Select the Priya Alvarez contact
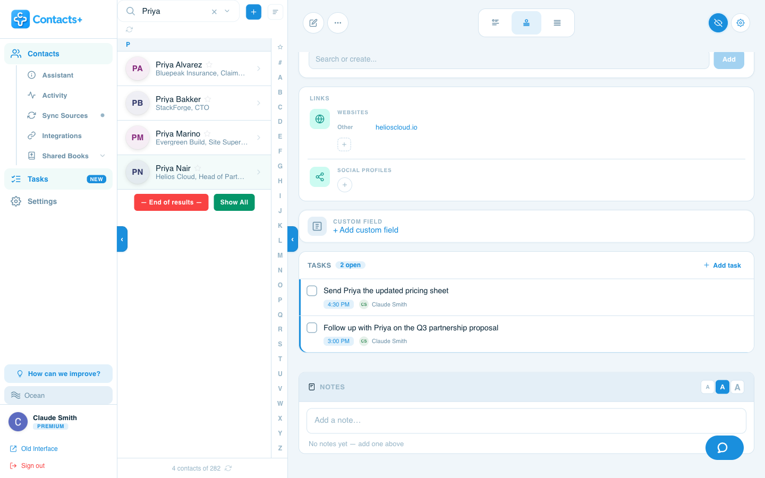The image size is (765, 478). [194, 69]
